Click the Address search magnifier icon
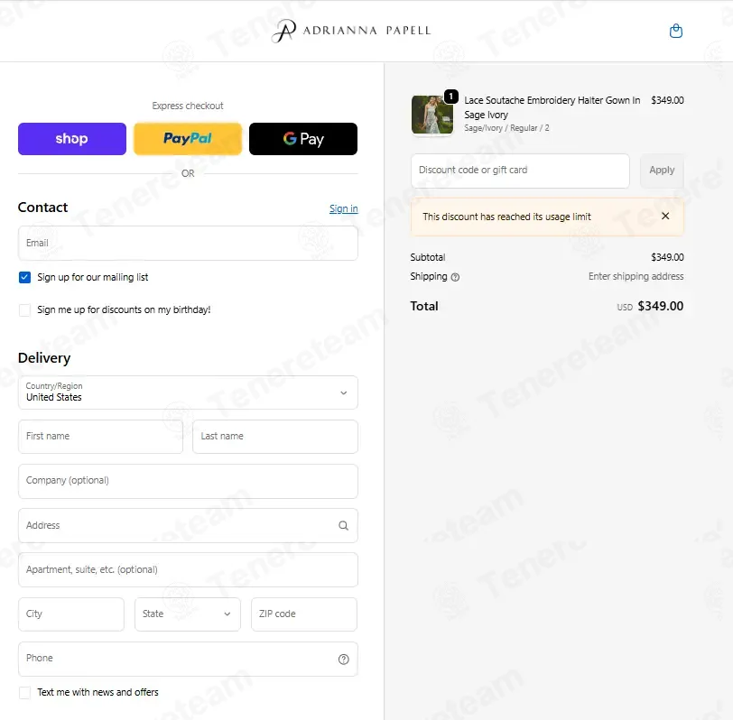Screen dimensions: 733x720 pyautogui.click(x=343, y=526)
